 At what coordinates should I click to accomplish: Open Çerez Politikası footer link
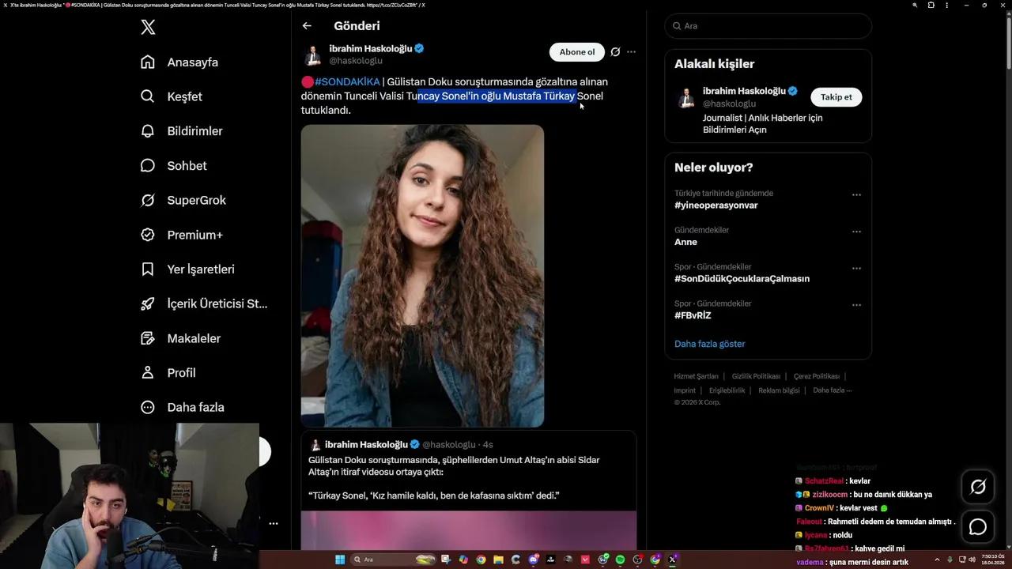point(817,376)
